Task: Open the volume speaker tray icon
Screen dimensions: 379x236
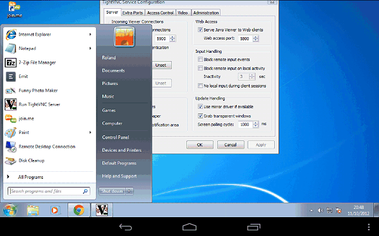Action: [x=320, y=210]
